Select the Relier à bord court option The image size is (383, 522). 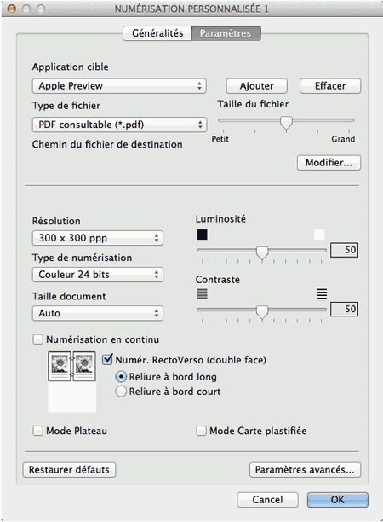point(121,391)
